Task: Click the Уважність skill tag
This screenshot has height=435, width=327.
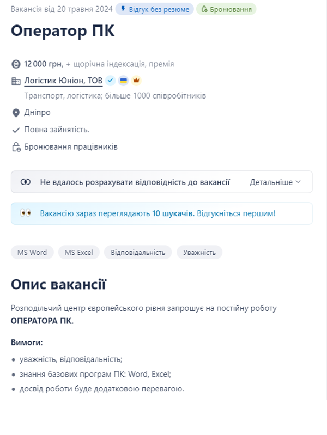Action: point(199,252)
